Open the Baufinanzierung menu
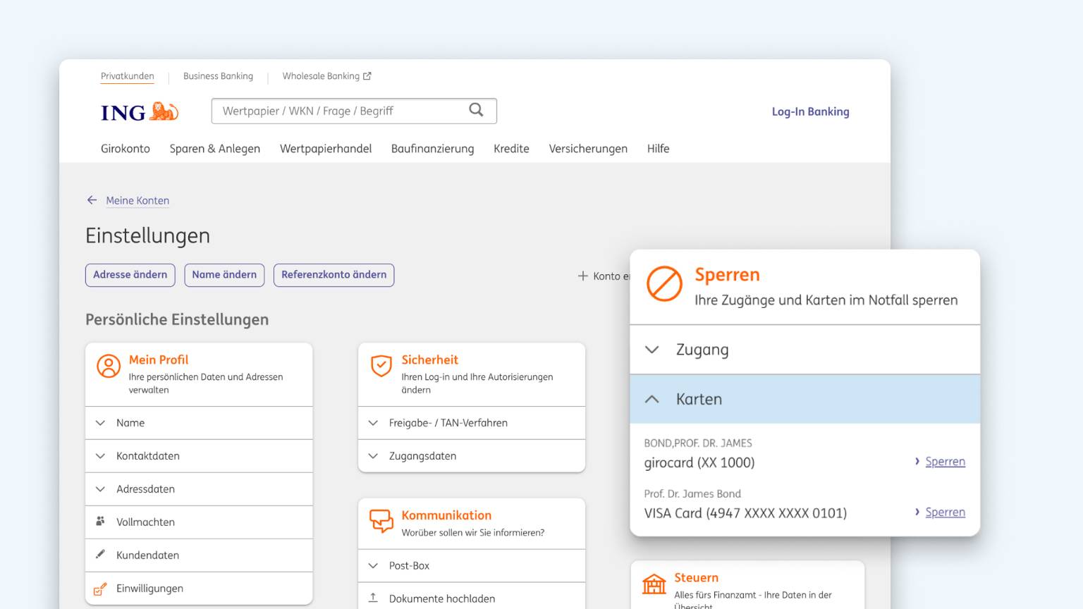This screenshot has width=1083, height=609. tap(433, 149)
